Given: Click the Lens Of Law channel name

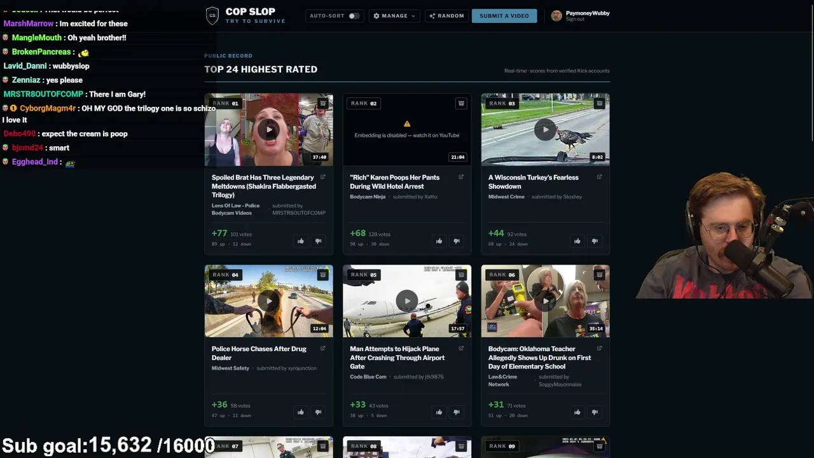Looking at the screenshot, I should 236,209.
